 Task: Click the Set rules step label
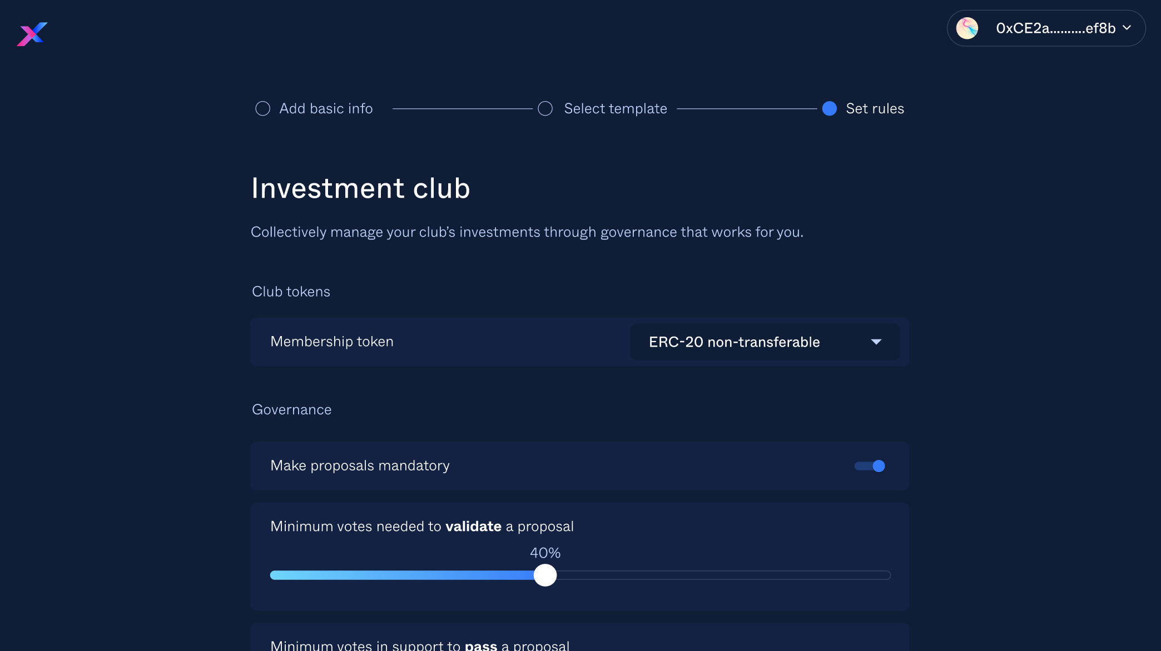[875, 108]
